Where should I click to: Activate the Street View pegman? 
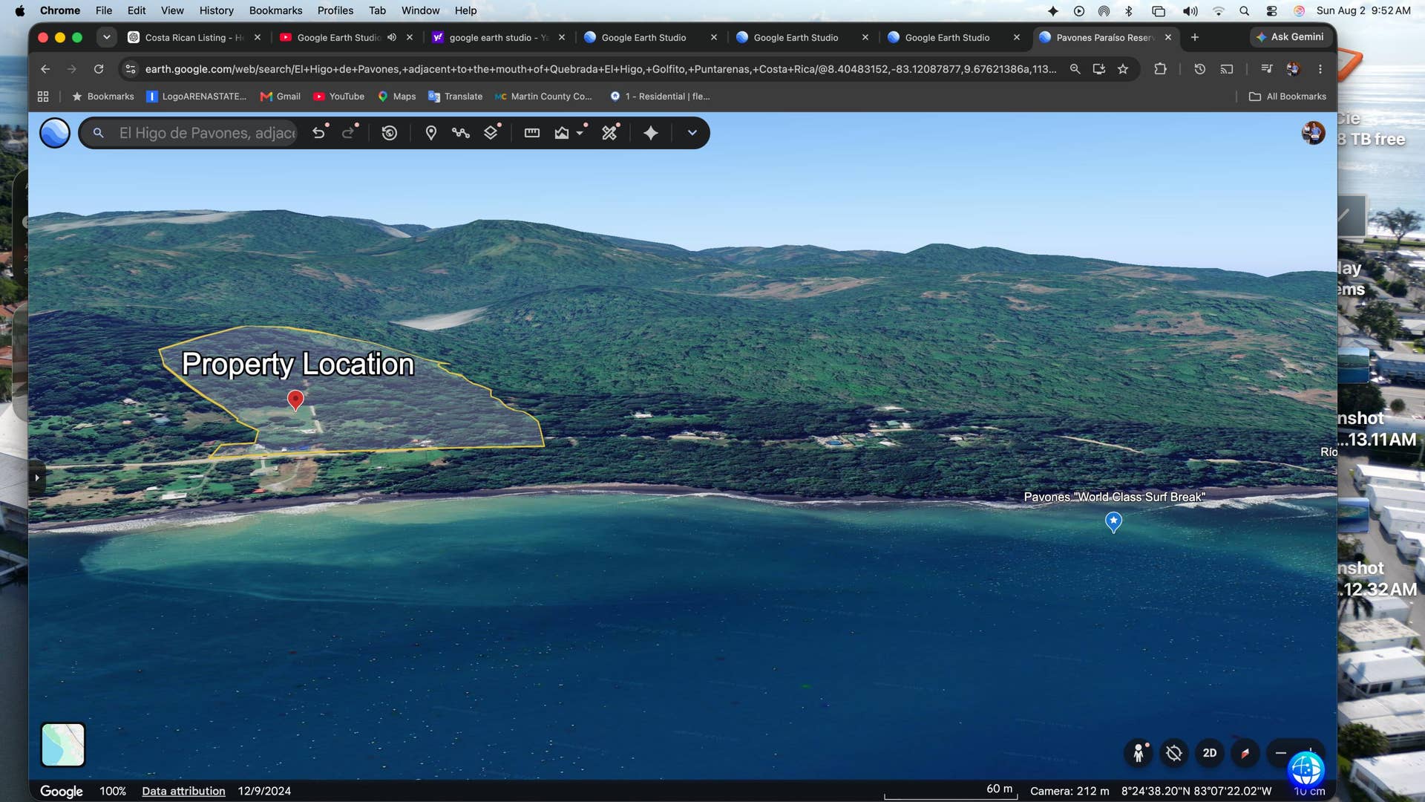[x=1139, y=753]
